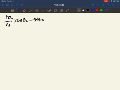Add a new page

[108, 5]
